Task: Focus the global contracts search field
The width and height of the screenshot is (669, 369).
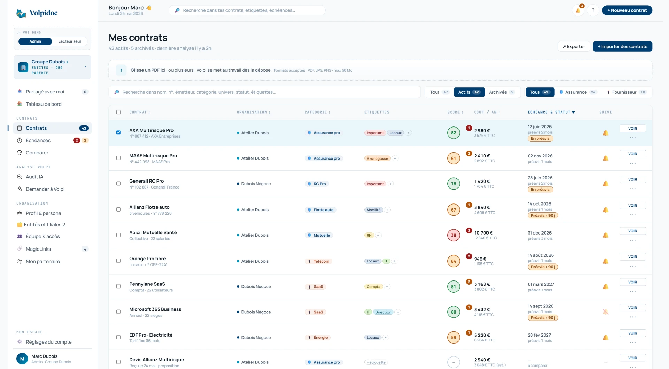Action: (247, 10)
